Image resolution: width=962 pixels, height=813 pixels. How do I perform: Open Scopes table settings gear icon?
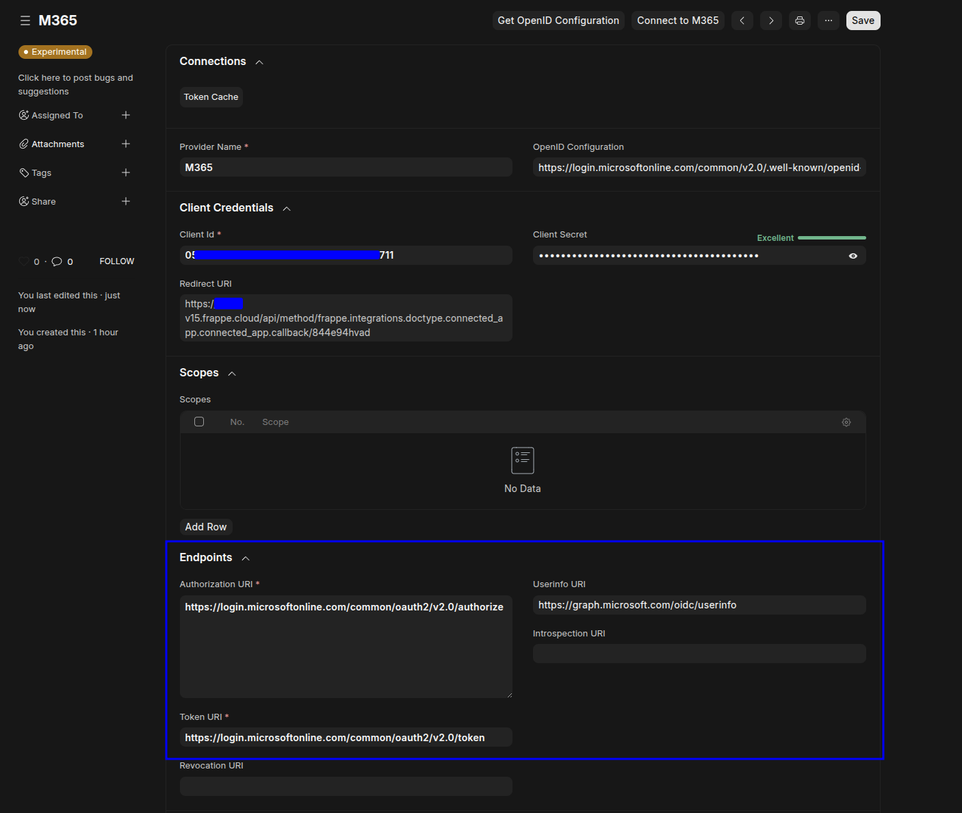846,422
